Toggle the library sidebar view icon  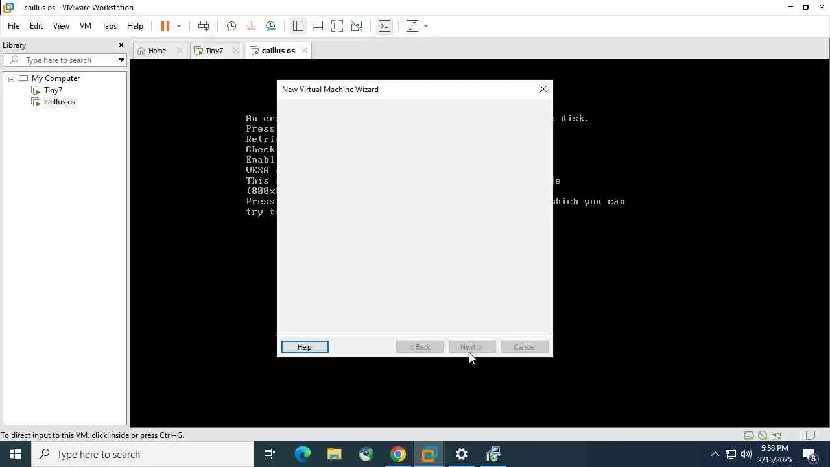point(298,26)
